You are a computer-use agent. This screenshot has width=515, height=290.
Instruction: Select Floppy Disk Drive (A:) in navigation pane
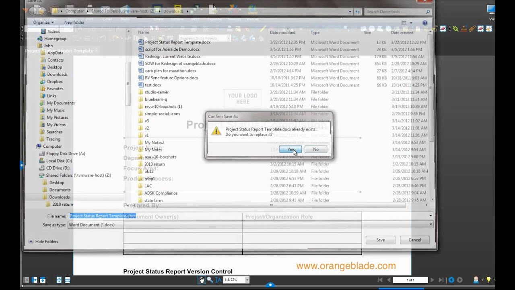66,153
